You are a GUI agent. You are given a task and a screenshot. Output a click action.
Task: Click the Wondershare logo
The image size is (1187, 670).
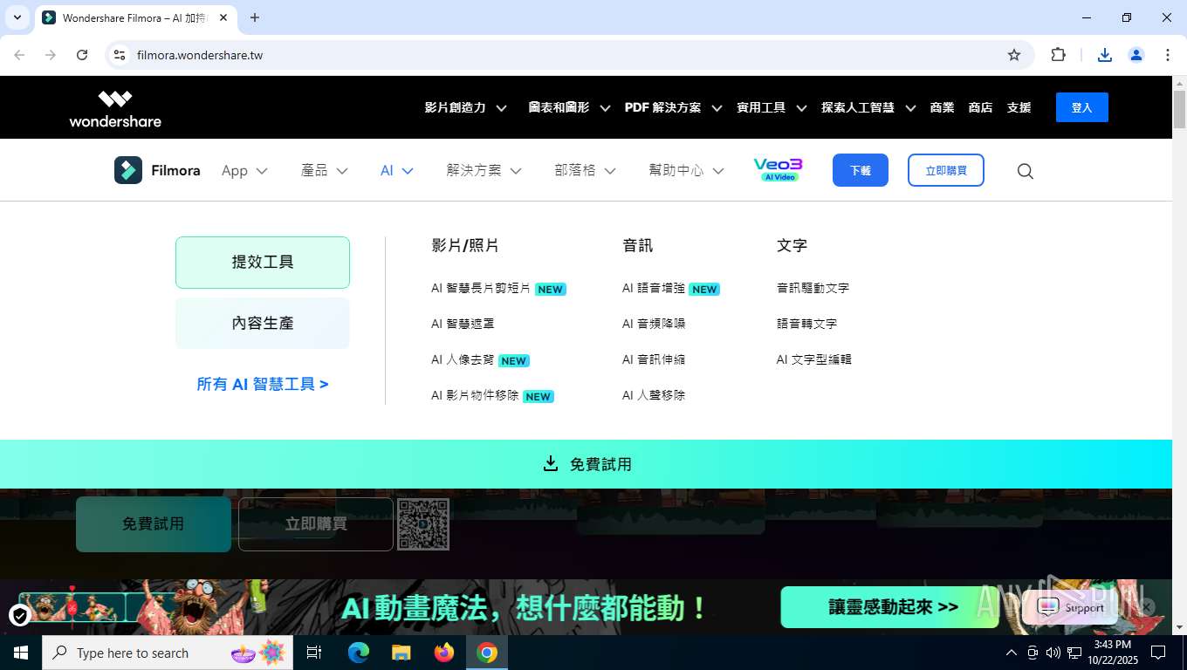coord(115,109)
